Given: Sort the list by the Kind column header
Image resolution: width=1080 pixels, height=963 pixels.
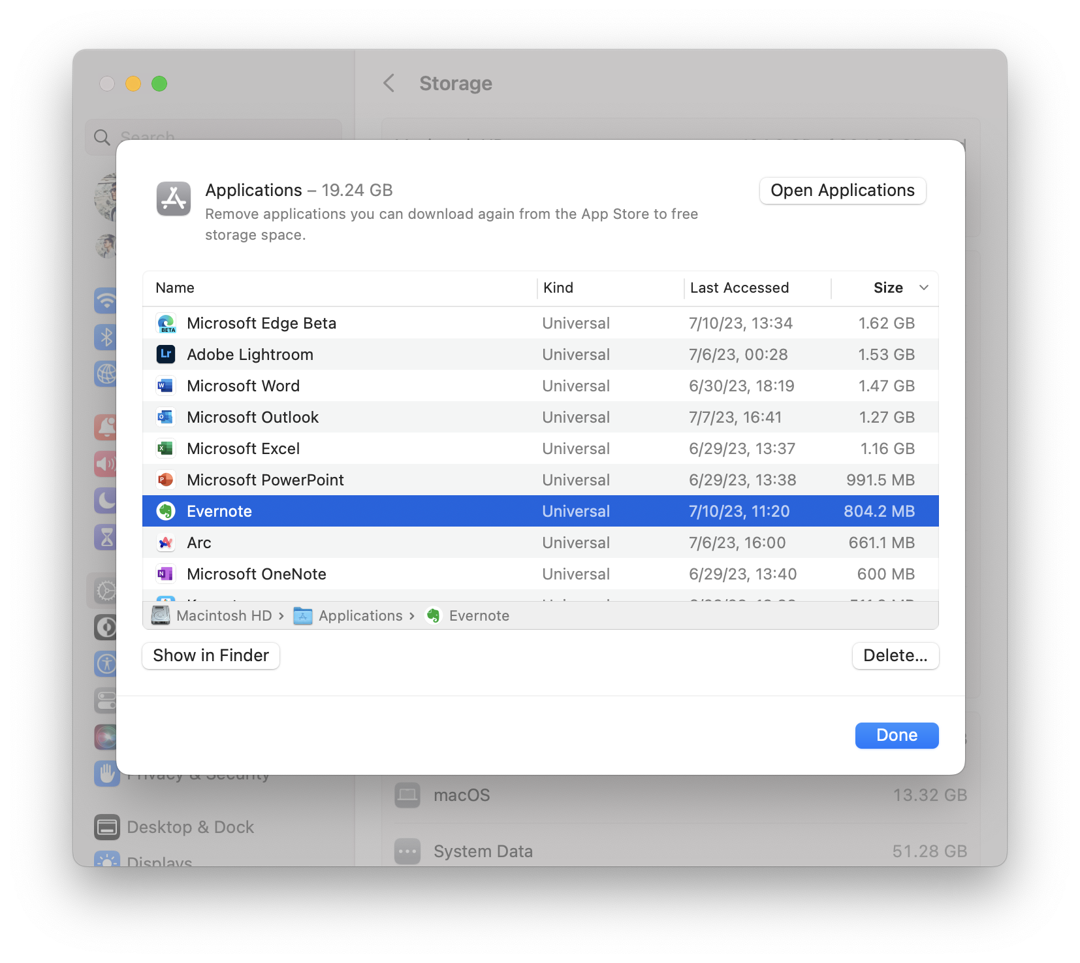Looking at the screenshot, I should tap(558, 287).
